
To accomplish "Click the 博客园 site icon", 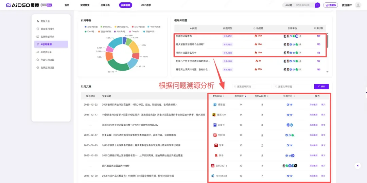I will tap(215, 105).
